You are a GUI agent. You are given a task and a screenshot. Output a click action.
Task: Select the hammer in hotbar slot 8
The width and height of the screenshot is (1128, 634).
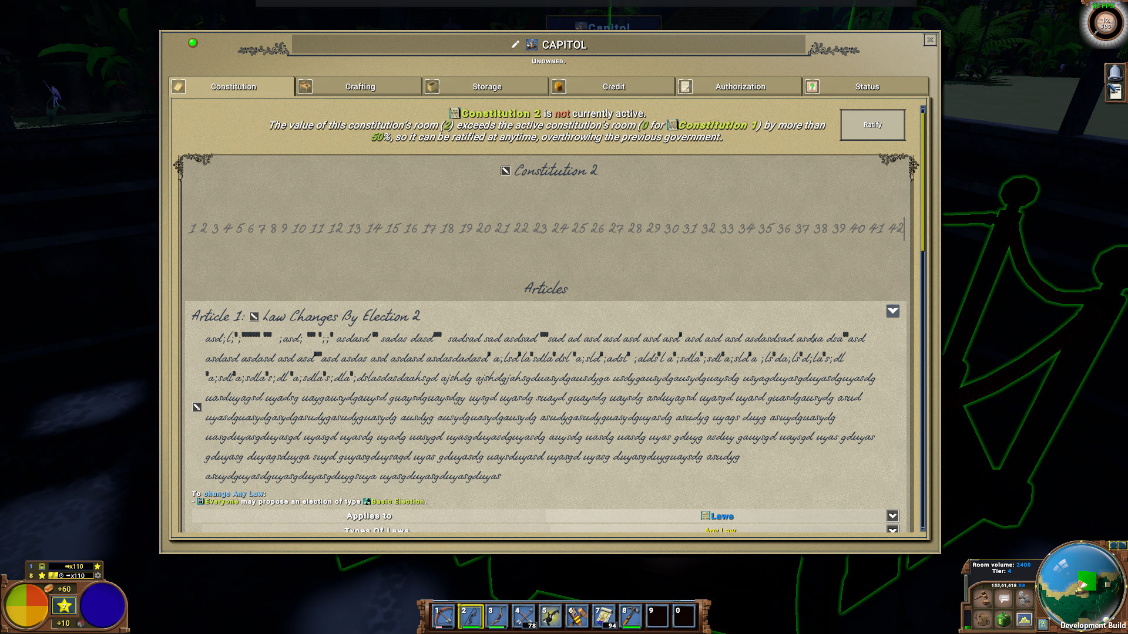tap(630, 616)
